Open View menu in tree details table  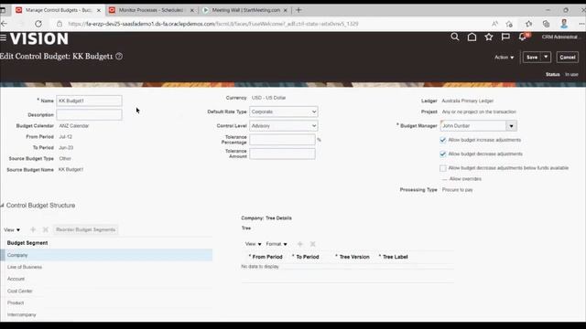253,244
